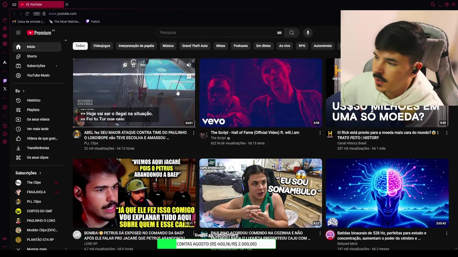Click the www.youtube.com address bar
Screen dimensions: 458x257
point(62,14)
